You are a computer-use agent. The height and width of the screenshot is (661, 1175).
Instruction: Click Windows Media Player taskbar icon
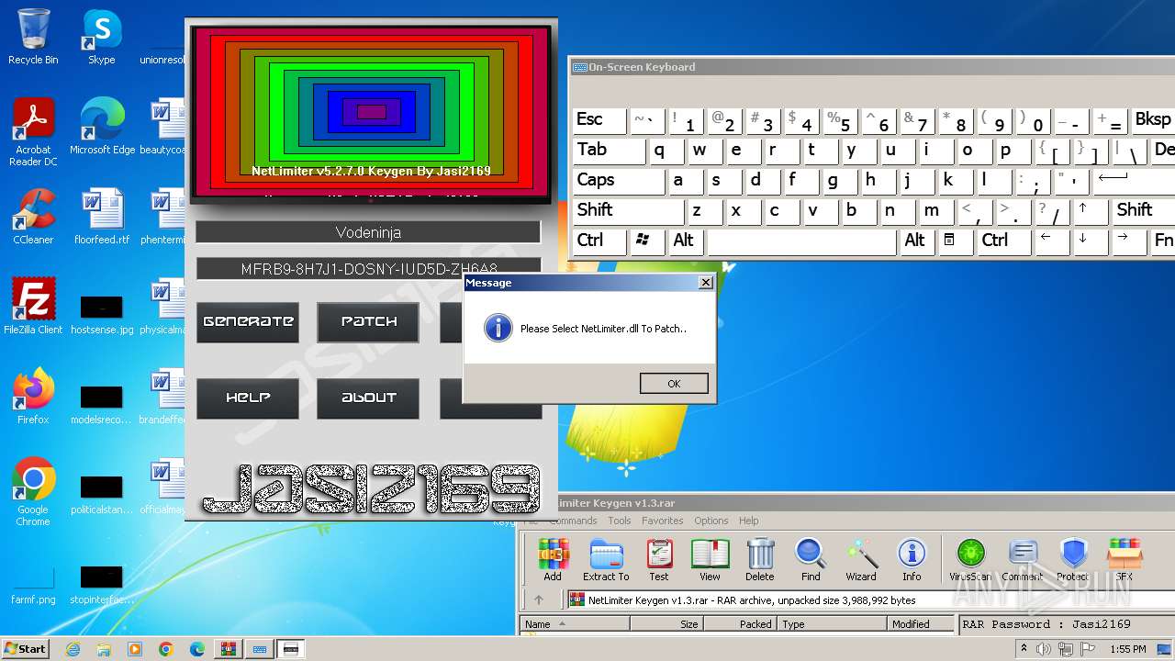[135, 649]
